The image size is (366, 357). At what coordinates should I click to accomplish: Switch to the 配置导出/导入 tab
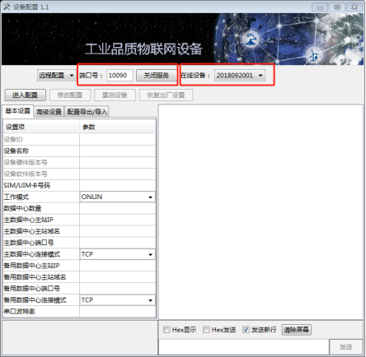coord(87,112)
